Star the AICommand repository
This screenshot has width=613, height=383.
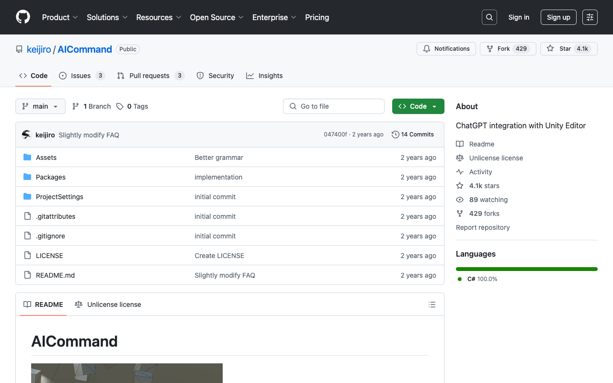point(569,49)
